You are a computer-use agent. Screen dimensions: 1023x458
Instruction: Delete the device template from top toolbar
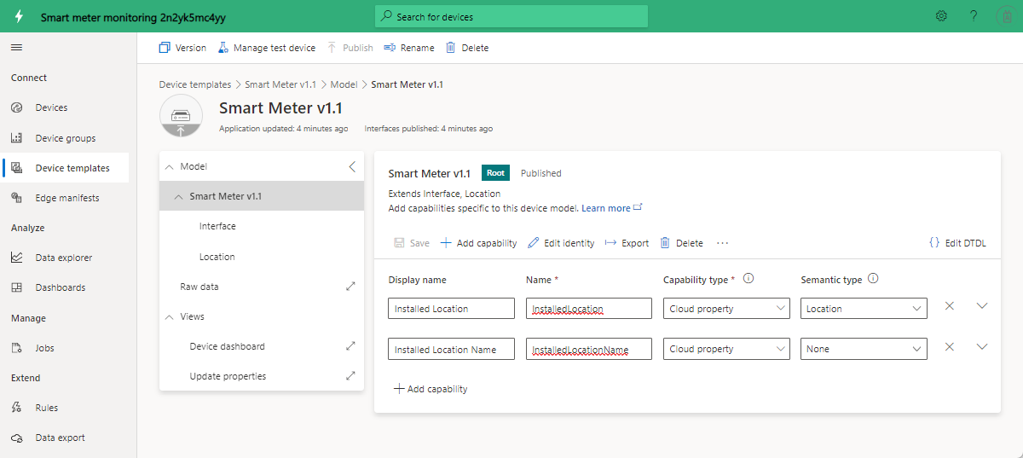point(467,48)
